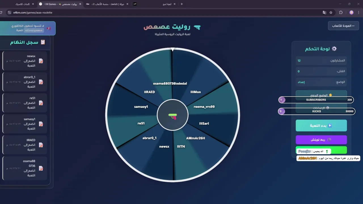
Task: Click the note icon on newsx log entry
Action: 41,61
